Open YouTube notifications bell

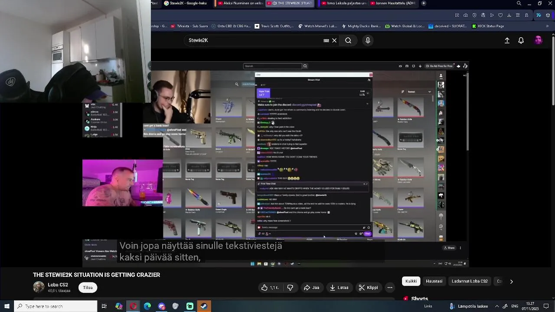coord(521,40)
